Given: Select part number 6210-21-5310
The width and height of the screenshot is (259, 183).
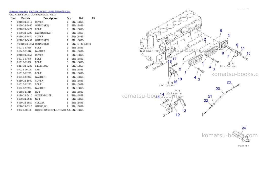Looking at the screenshot, I should pyautogui.click(x=25, y=106).
